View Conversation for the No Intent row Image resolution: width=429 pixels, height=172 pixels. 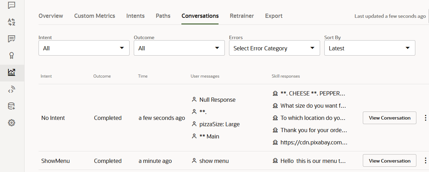[x=389, y=118]
